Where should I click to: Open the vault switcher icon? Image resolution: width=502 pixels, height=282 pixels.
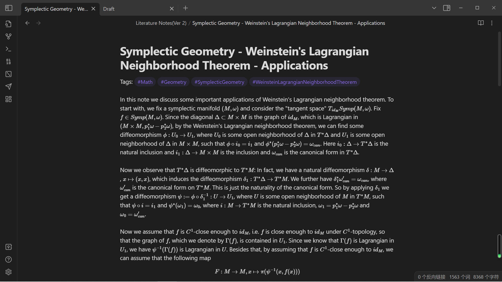click(9, 247)
